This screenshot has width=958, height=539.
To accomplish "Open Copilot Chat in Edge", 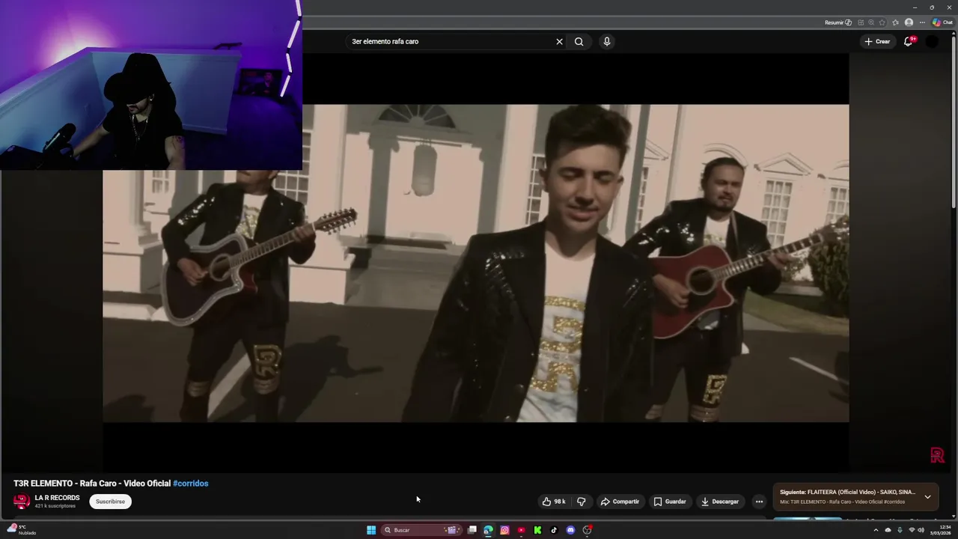I will point(942,22).
